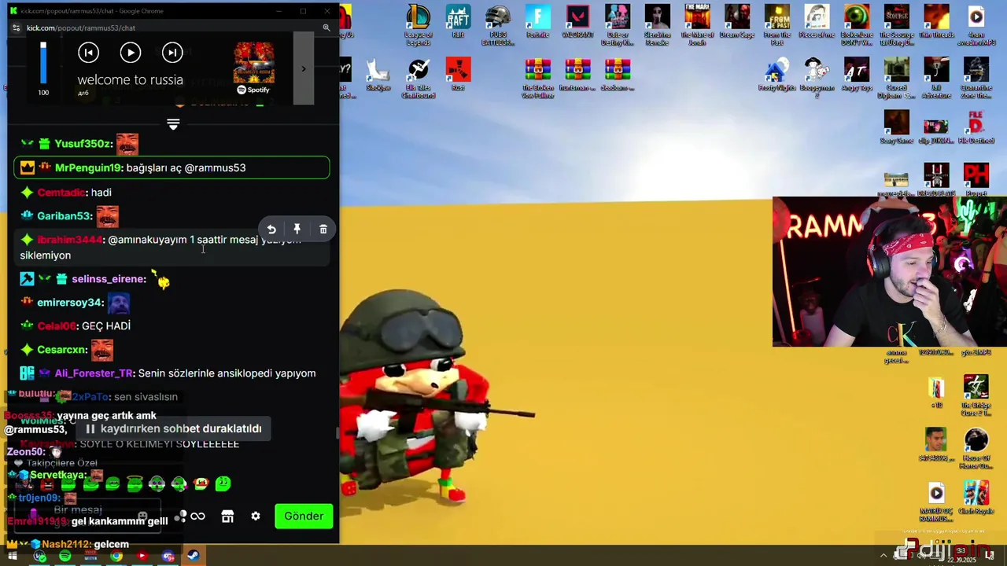Viewport: 1007px width, 566px height.
Task: Click the infinity icon in chat bar
Action: pos(197,516)
